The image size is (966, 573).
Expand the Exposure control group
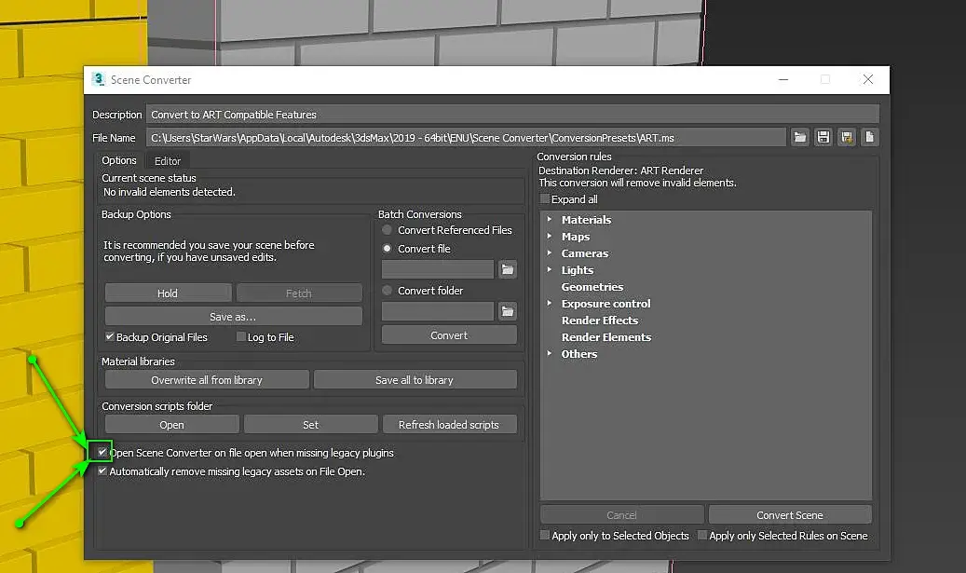coord(550,303)
